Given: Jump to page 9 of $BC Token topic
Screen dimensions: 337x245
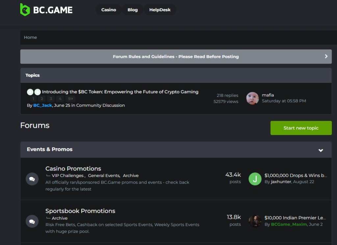Looking at the screenshot, I should coord(70,99).
